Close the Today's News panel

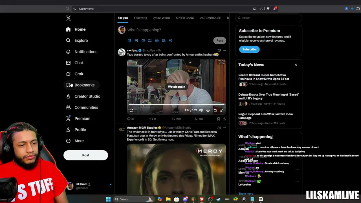click(296, 65)
